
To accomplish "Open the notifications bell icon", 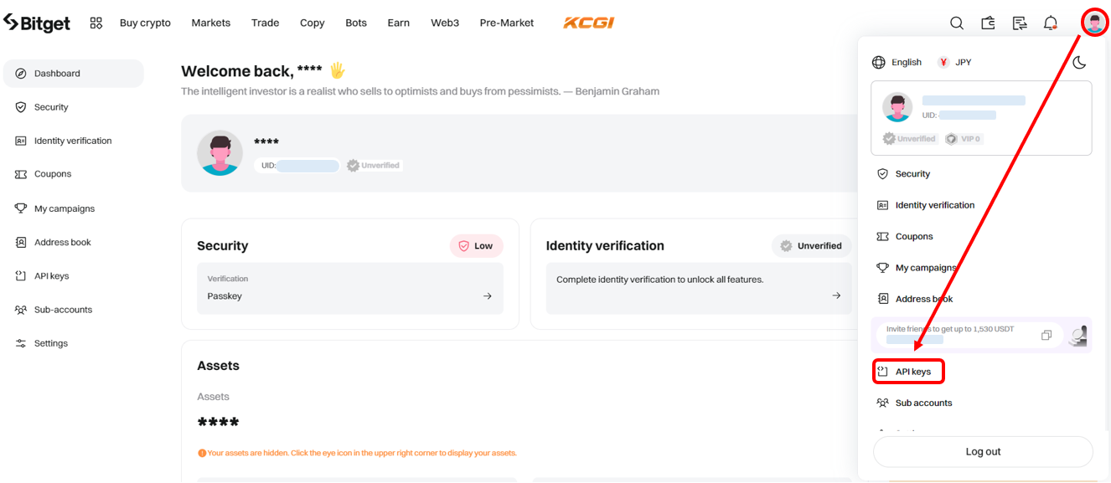I will 1050,23.
